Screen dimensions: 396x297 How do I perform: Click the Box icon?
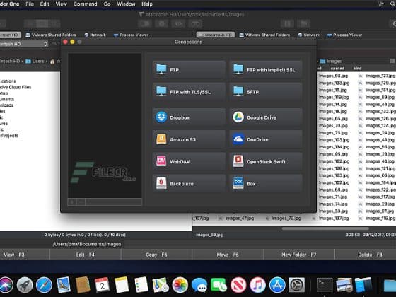pyautogui.click(x=238, y=183)
